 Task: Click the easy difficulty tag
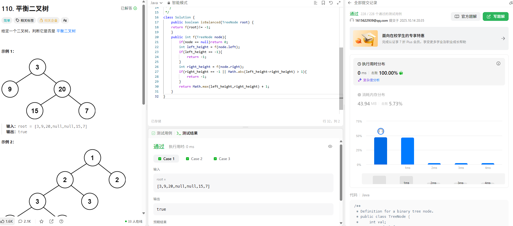(x=7, y=20)
